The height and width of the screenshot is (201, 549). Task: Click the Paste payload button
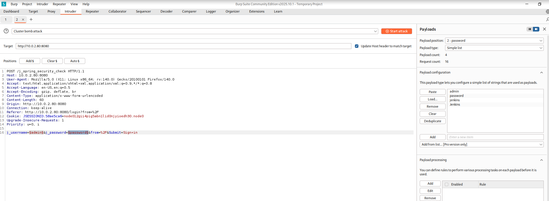click(433, 92)
